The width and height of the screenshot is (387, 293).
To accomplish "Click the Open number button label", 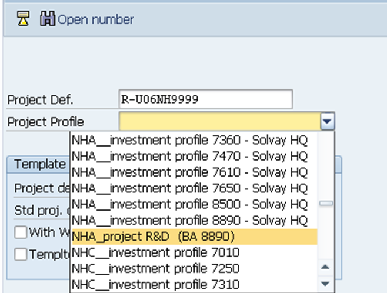I will pyautogui.click(x=95, y=19).
